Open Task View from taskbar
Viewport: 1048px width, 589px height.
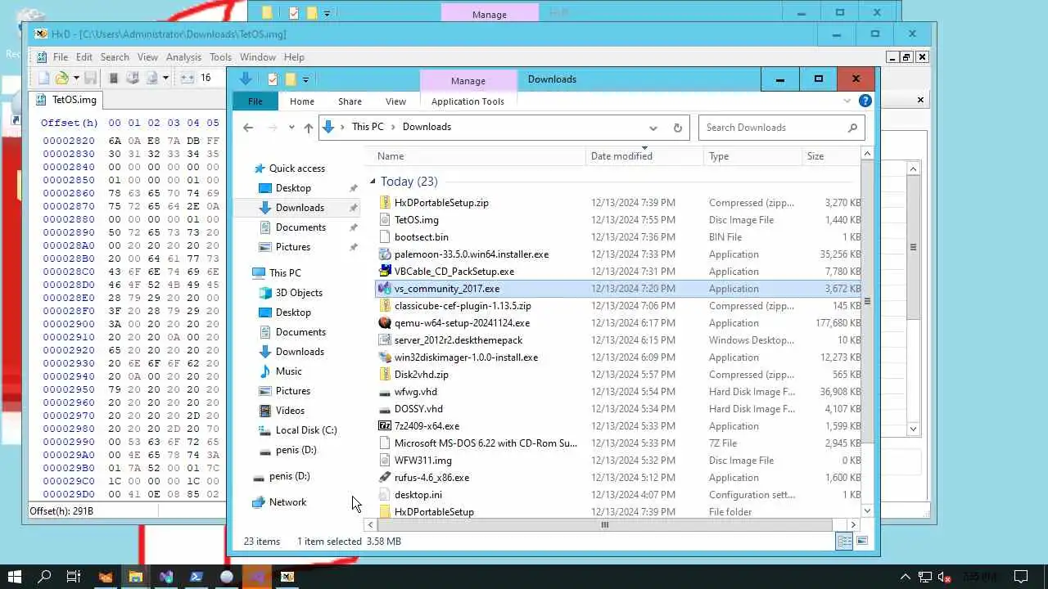[74, 577]
